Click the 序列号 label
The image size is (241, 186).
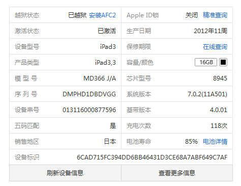[26, 94]
